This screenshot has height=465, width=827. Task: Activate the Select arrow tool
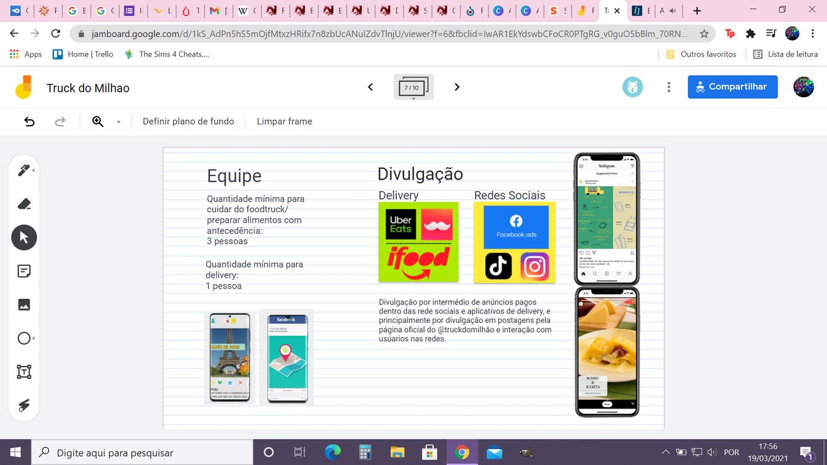(24, 237)
